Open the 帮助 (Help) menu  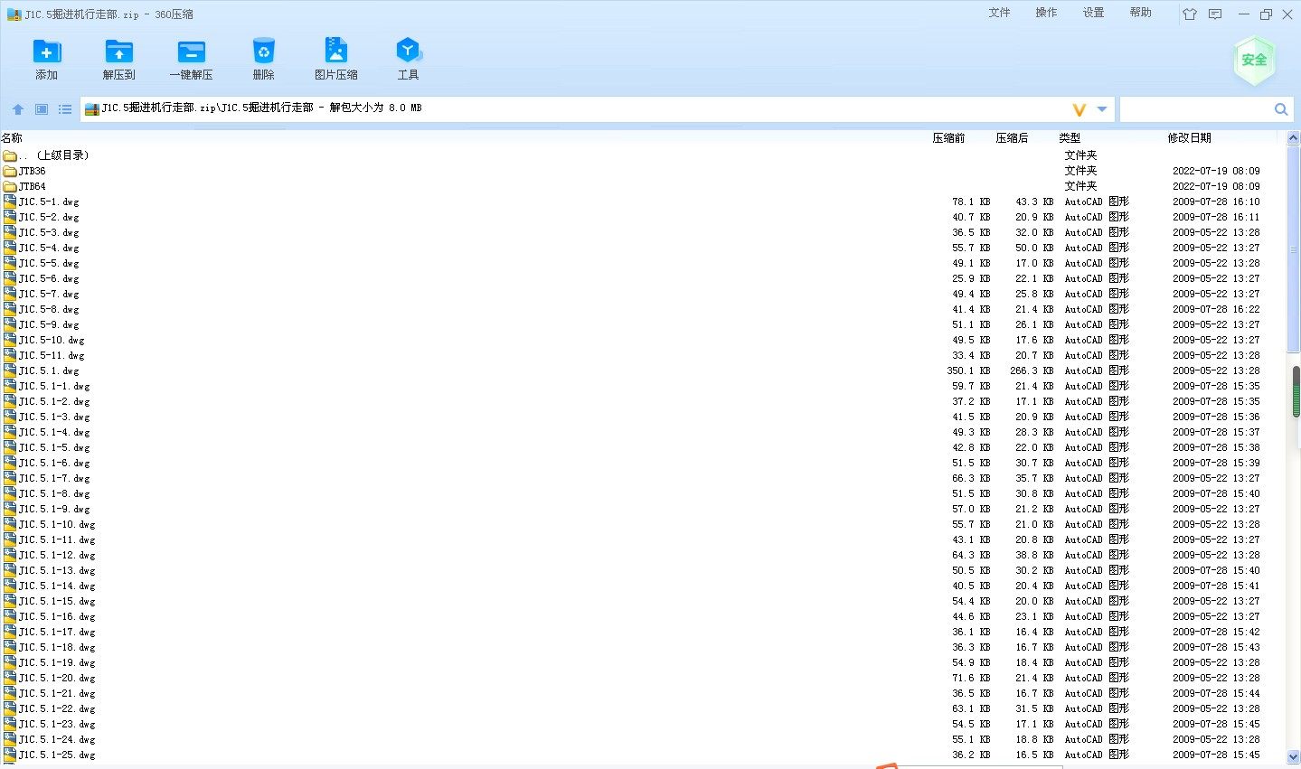point(1140,13)
